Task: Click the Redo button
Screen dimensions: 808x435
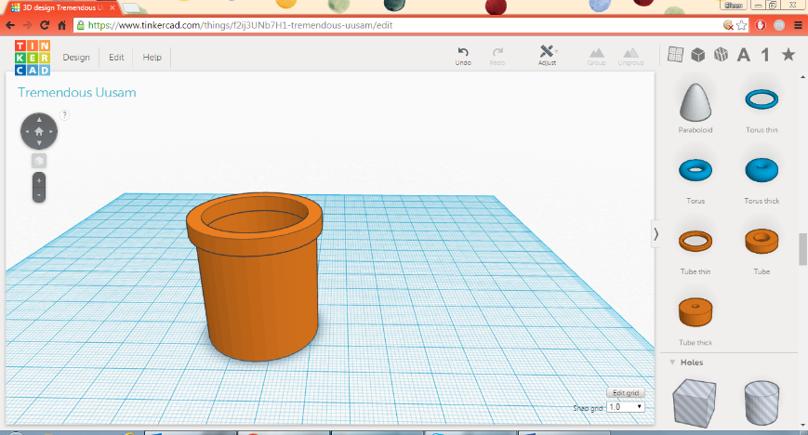Action: click(x=497, y=56)
